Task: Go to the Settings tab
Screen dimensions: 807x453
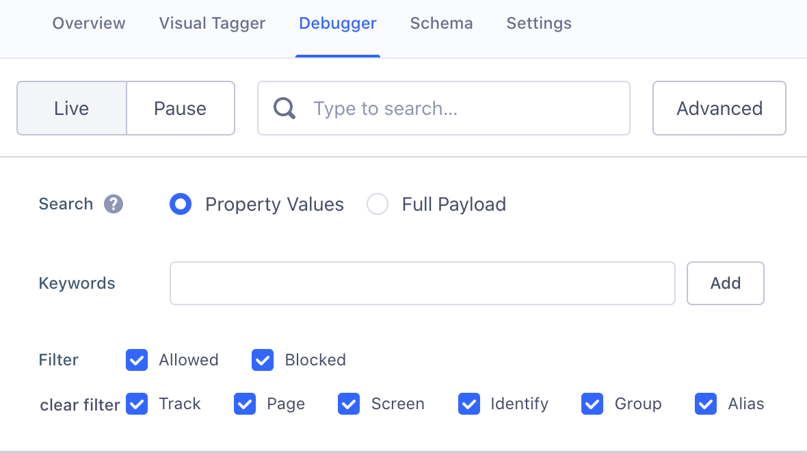Action: click(x=538, y=23)
